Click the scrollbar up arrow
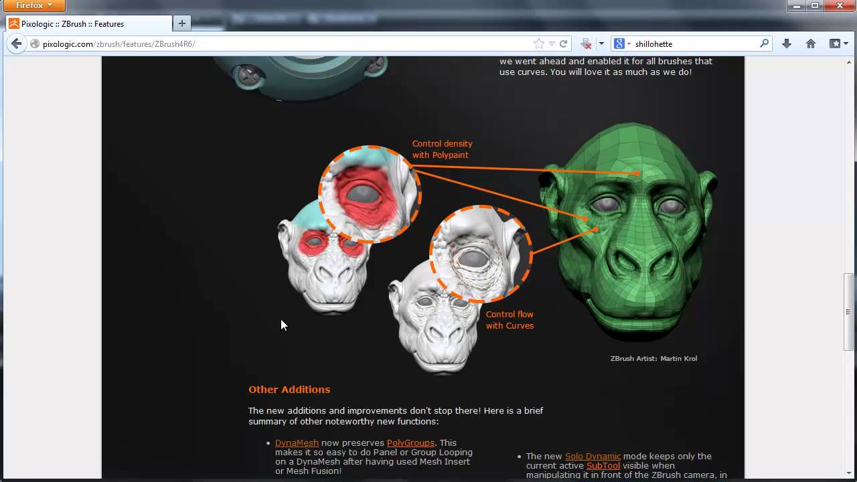Screen dimensions: 857x482 click(x=850, y=62)
